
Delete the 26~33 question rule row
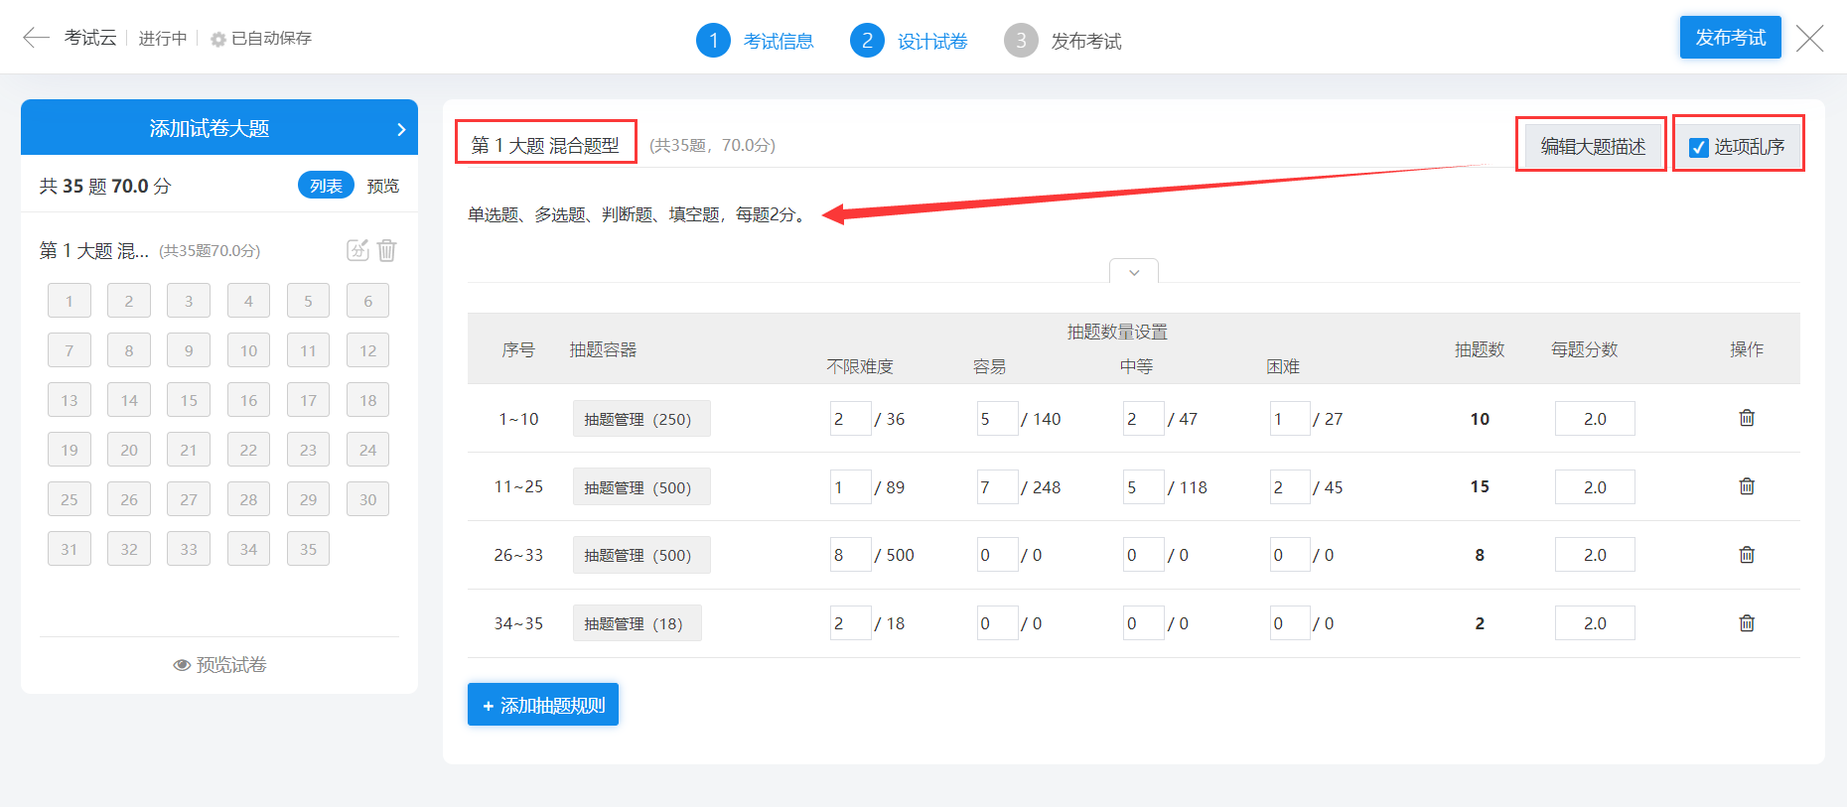click(1747, 555)
